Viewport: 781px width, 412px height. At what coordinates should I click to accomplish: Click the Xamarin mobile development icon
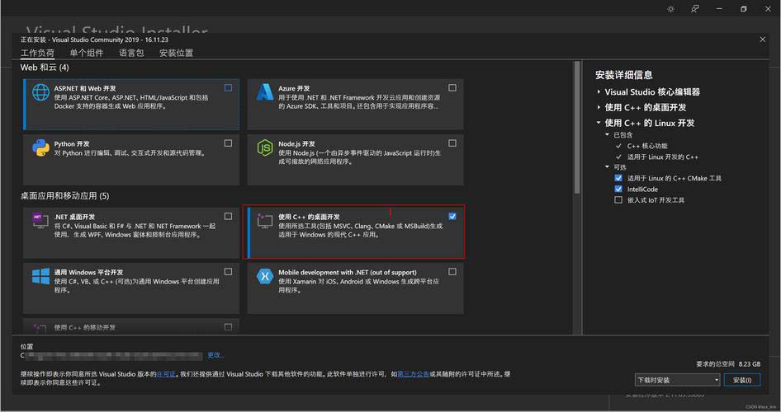pos(265,277)
